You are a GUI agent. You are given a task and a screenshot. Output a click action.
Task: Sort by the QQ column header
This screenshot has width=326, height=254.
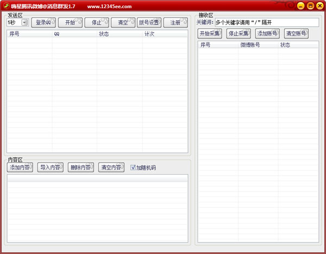click(74, 34)
